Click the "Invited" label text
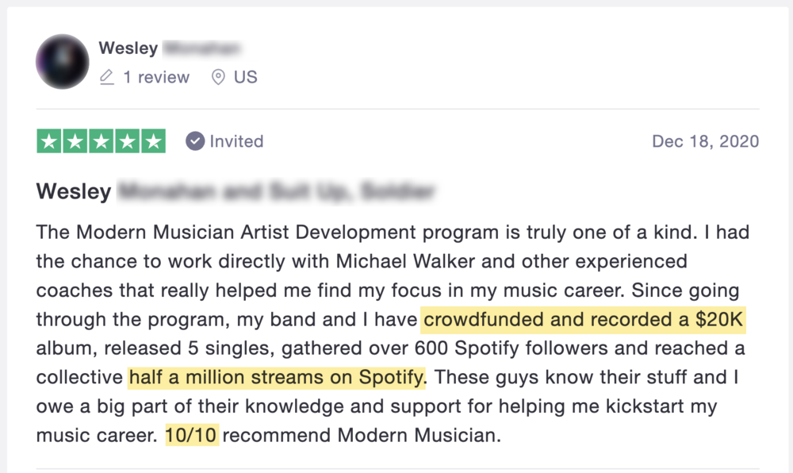 [236, 141]
